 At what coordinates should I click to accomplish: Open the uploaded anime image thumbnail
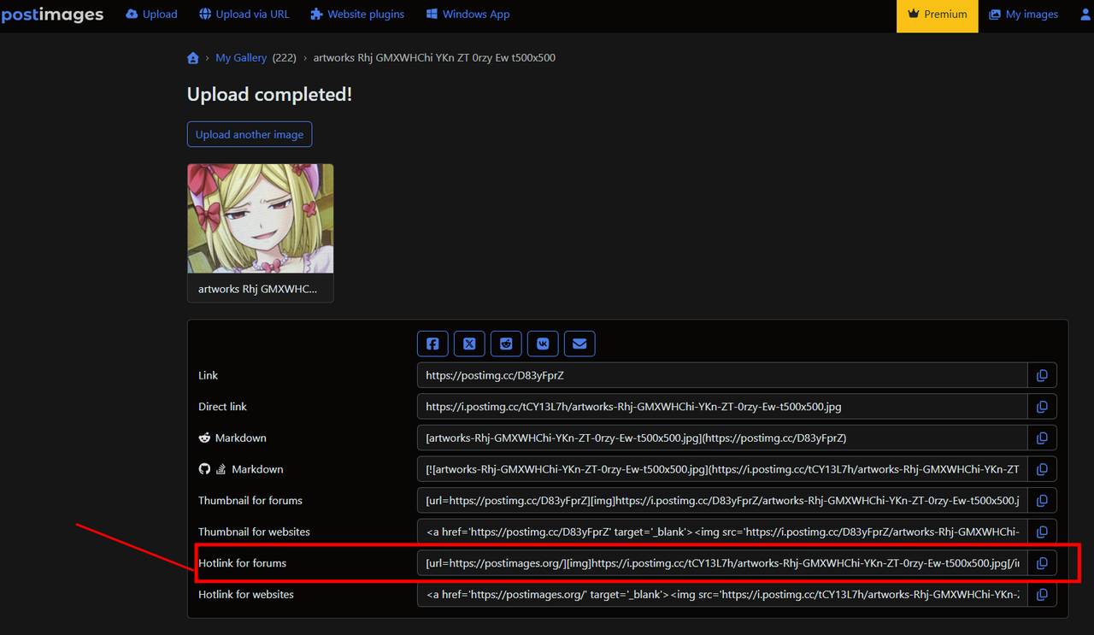[x=261, y=219]
